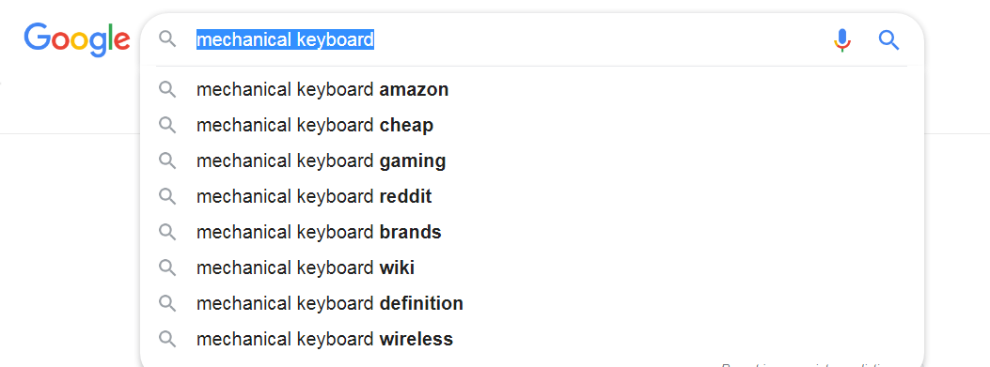This screenshot has height=367, width=990.
Task: Click magnifier icon beside the brands suggestion
Action: 167,232
